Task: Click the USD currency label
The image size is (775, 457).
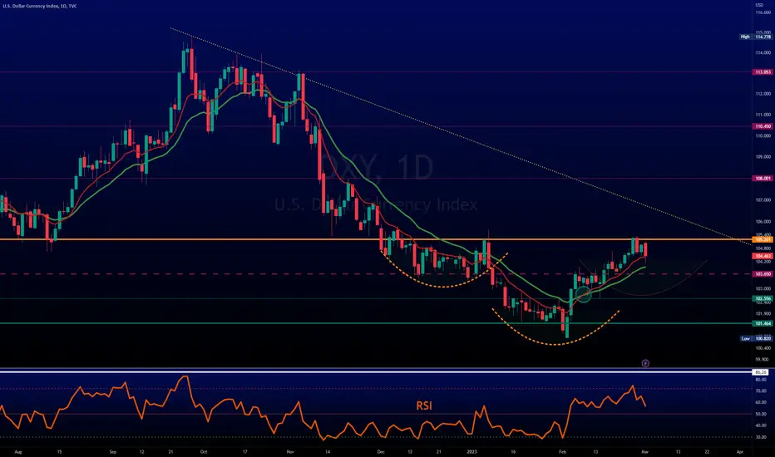Action: click(x=759, y=5)
